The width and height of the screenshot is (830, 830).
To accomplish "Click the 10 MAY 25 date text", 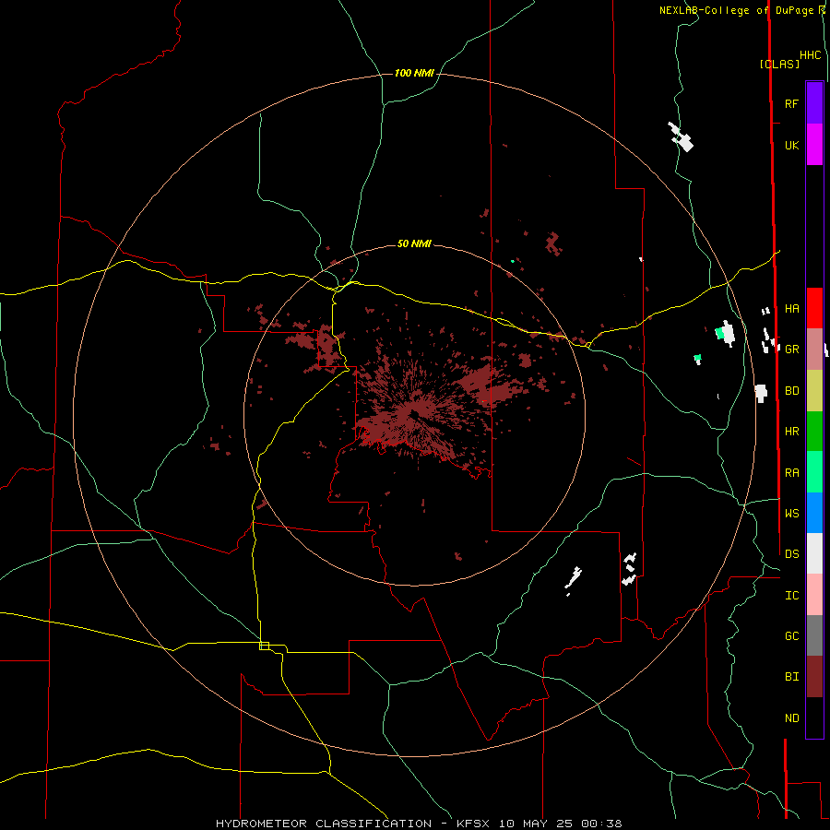I will (535, 824).
